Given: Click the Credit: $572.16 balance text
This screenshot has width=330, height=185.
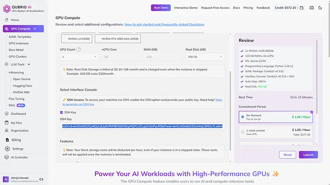Looking at the screenshot, I should (x=285, y=8).
